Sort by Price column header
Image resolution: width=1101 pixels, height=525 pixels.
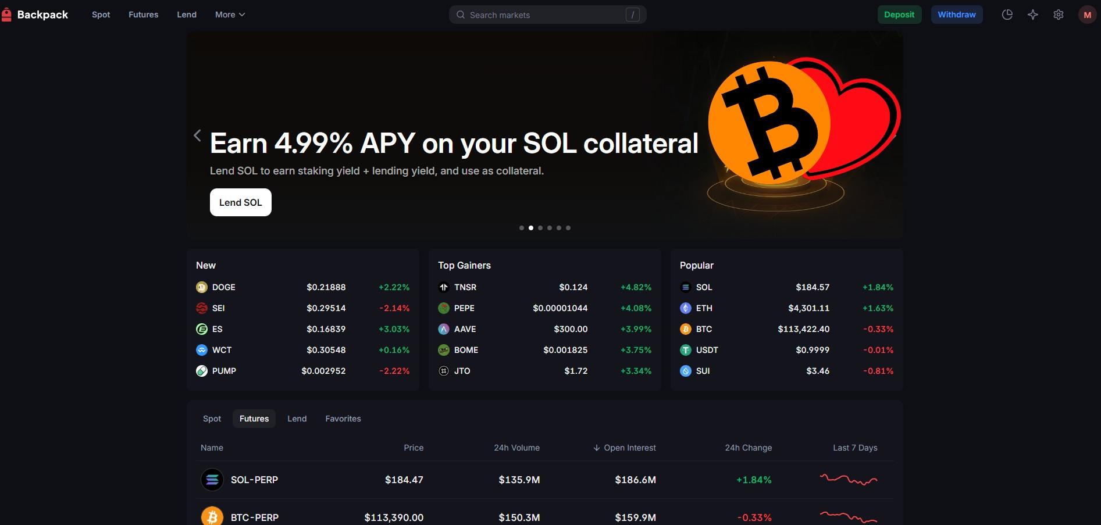coord(414,448)
